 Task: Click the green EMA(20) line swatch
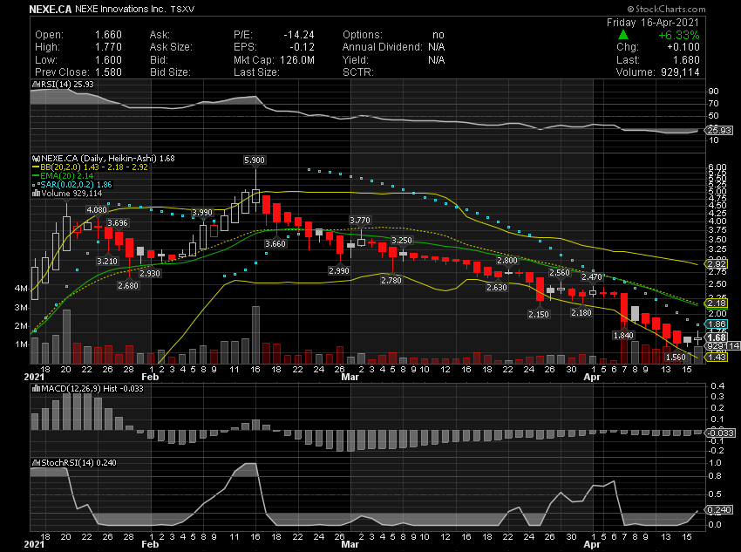(x=36, y=176)
